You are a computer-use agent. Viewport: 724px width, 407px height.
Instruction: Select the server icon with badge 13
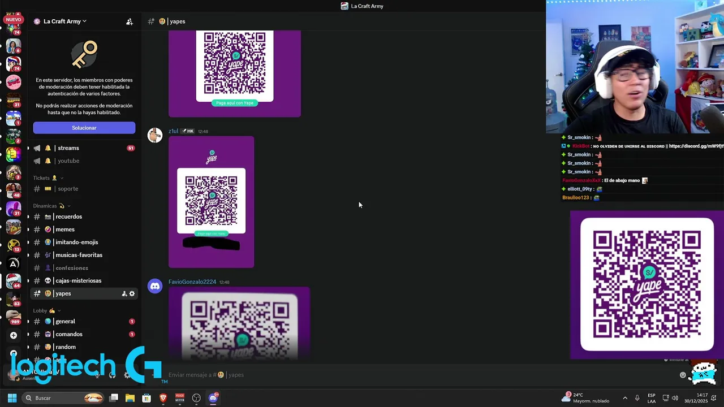[14, 245]
